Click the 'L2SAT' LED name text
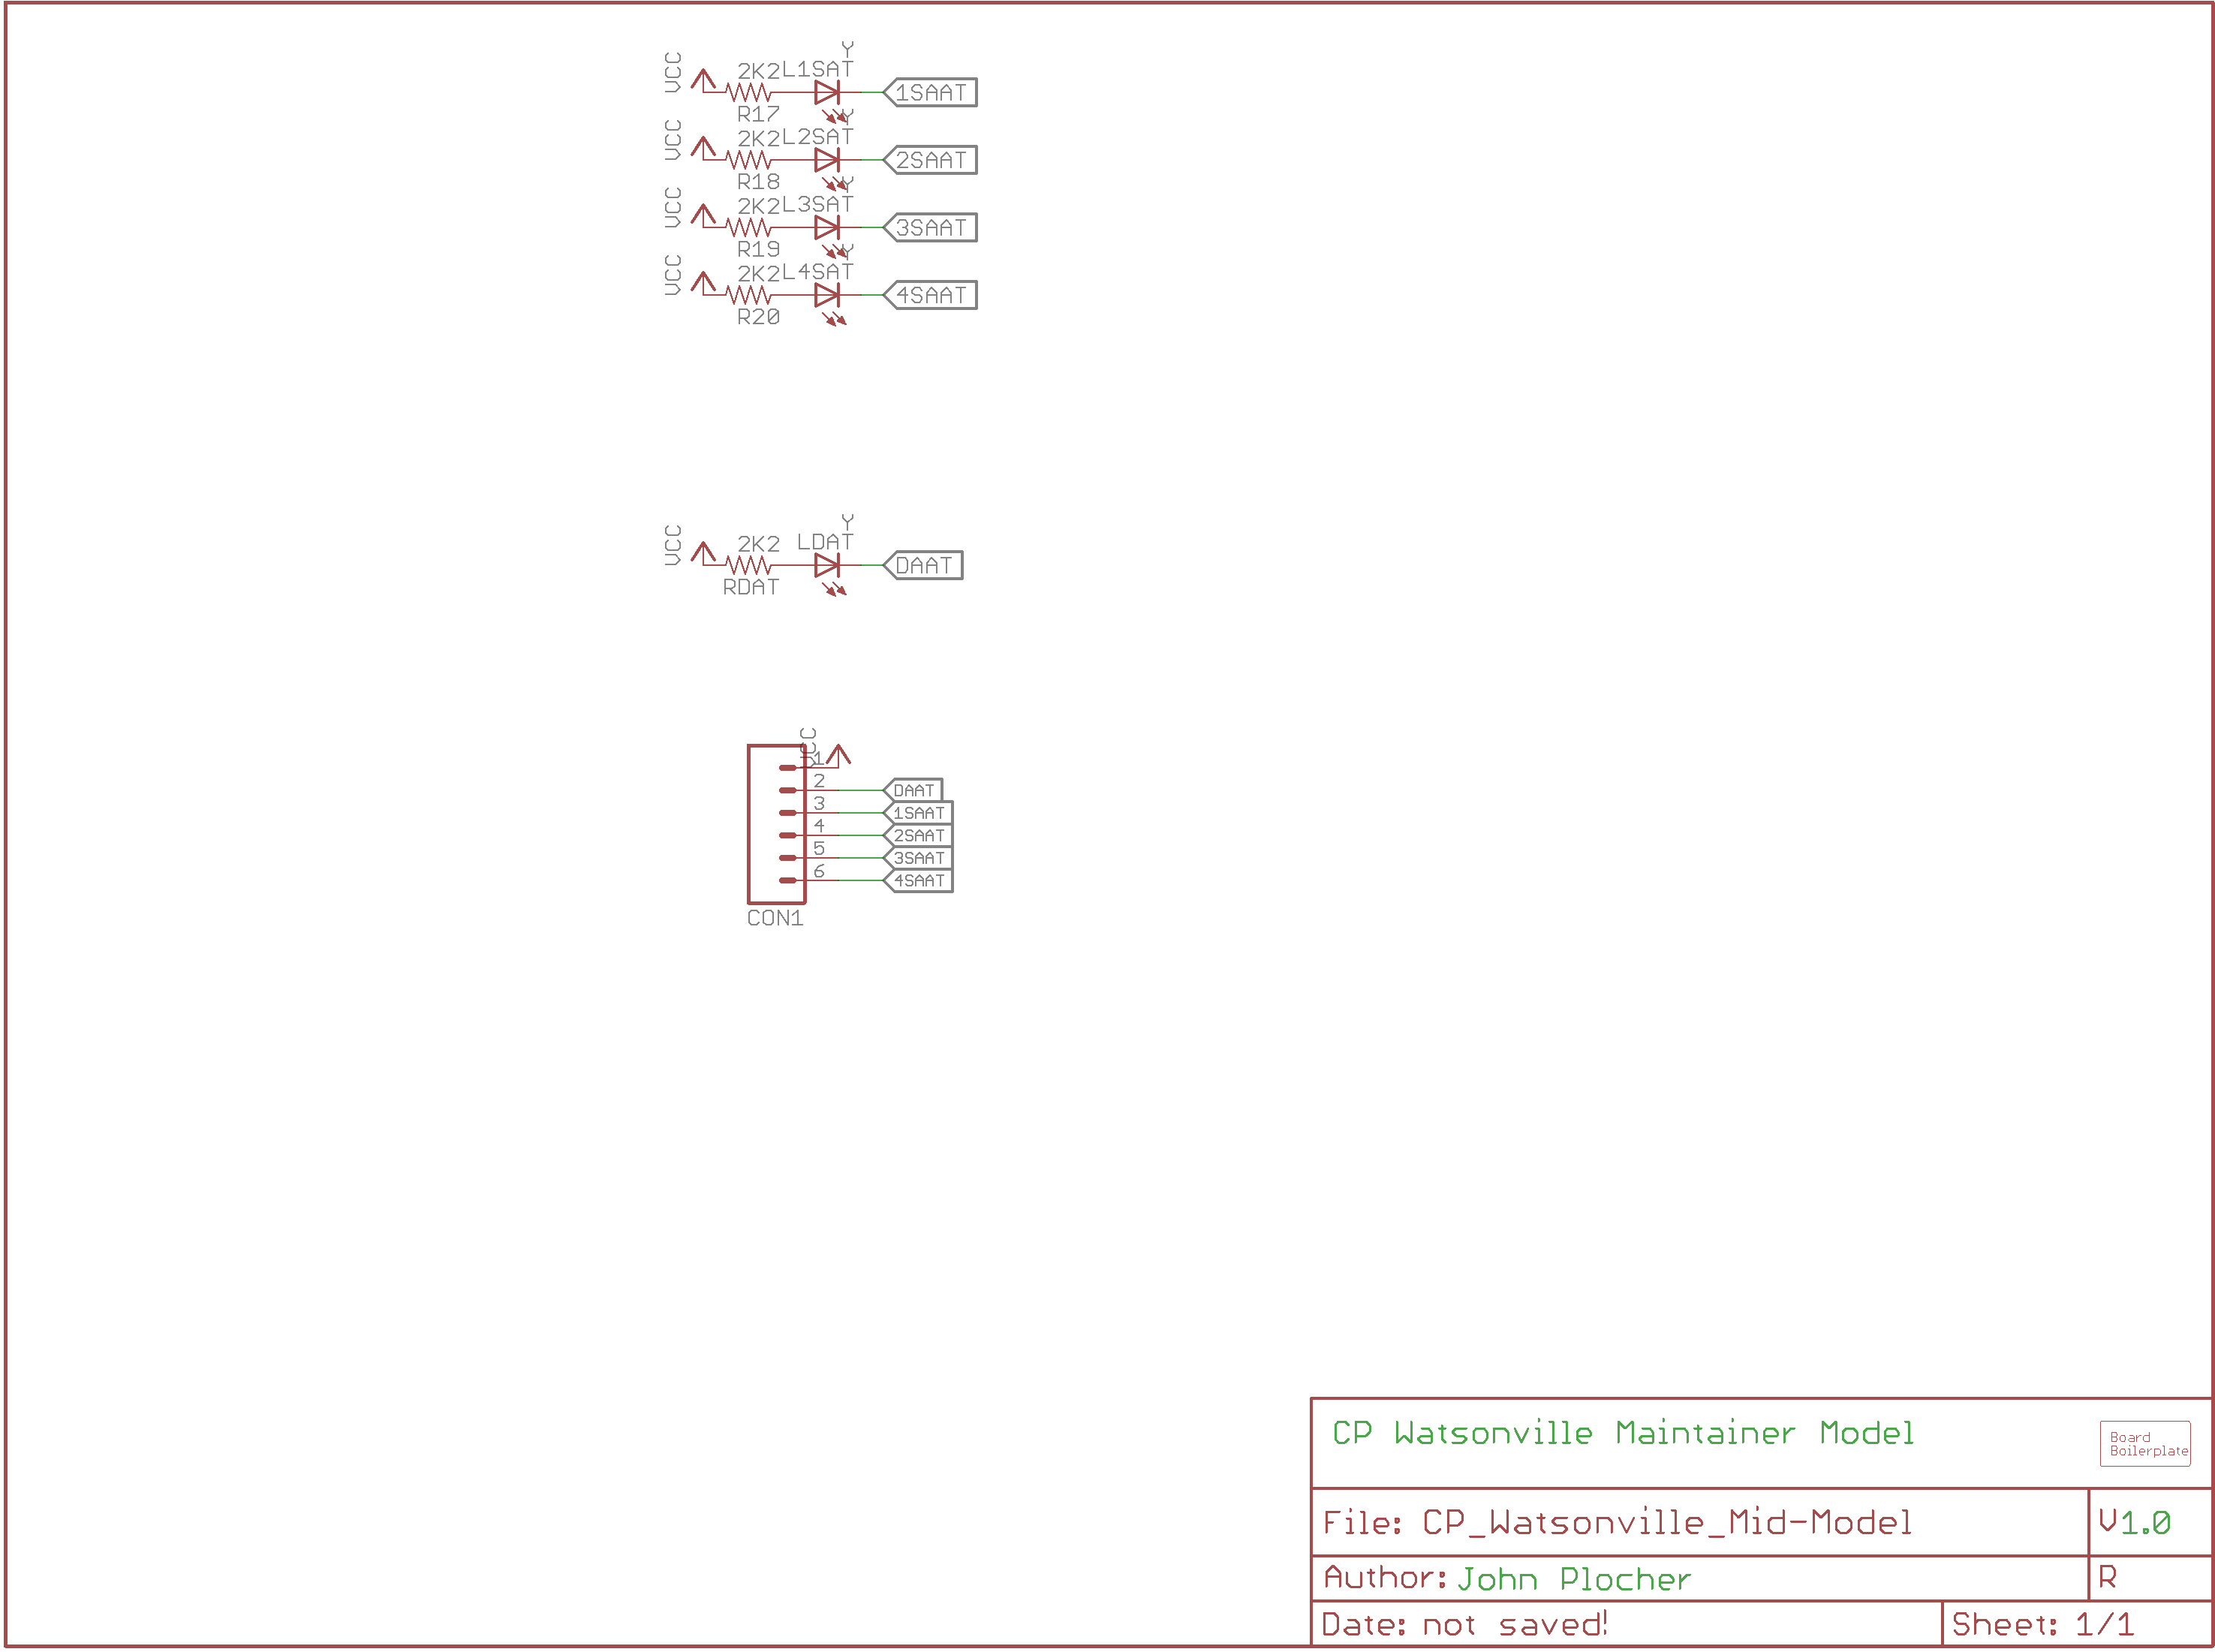Viewport: 2215px width, 1652px height. click(818, 137)
